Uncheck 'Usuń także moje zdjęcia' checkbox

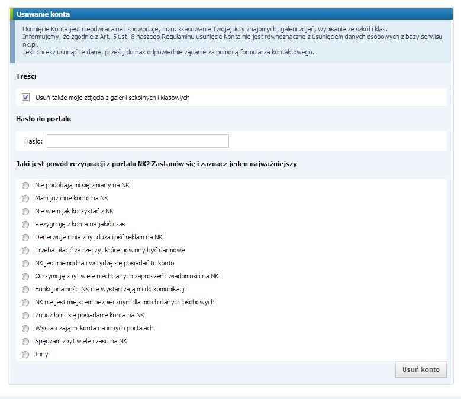(x=25, y=98)
